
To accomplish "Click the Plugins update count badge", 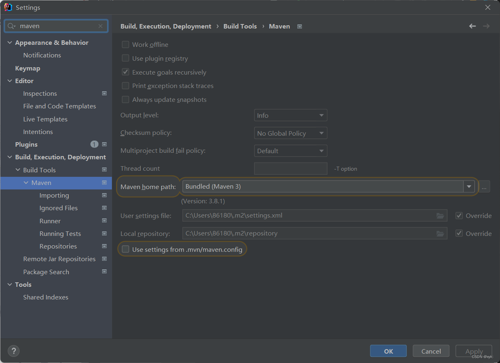I will point(94,144).
